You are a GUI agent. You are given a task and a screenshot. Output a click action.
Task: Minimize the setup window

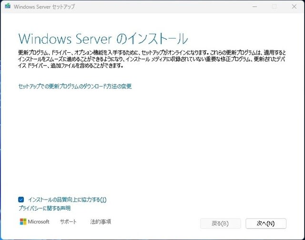click(x=255, y=7)
